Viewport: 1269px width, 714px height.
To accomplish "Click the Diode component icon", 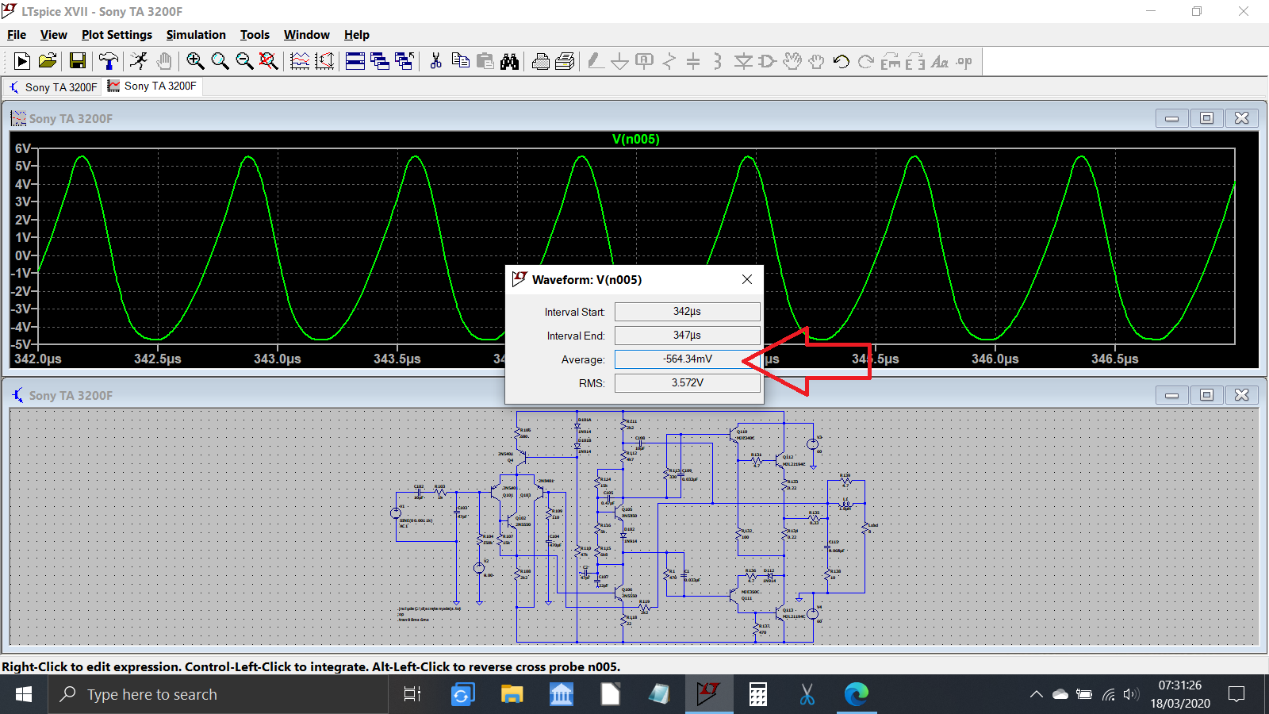I will 743,61.
